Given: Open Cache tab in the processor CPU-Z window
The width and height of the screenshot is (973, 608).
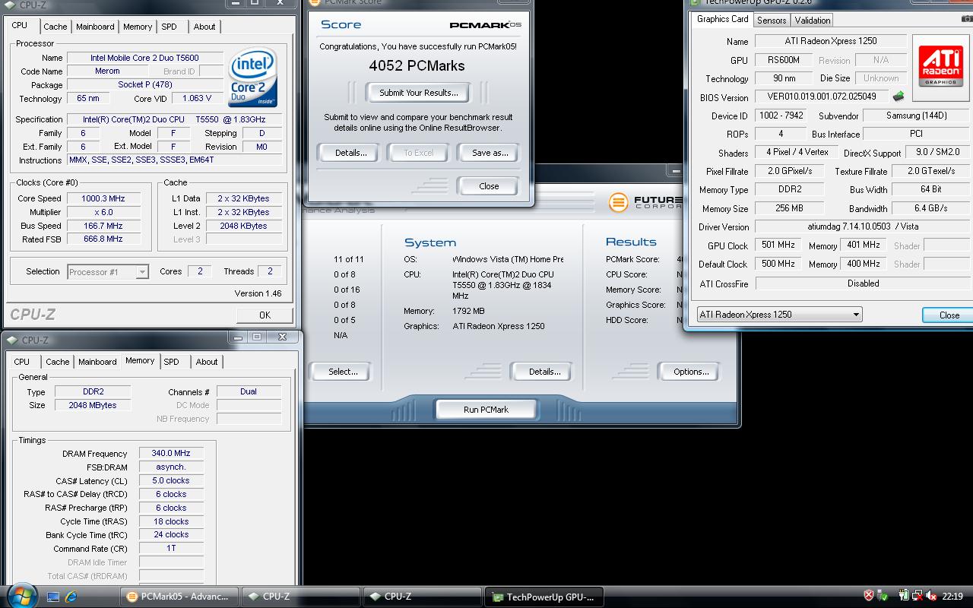Looking at the screenshot, I should pyautogui.click(x=55, y=27).
